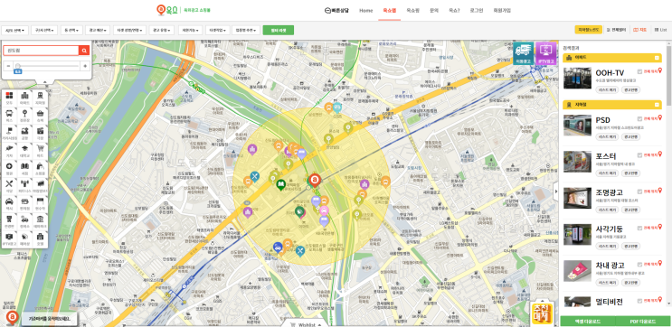
Task: Open the 로그인 menu item
Action: pos(476,10)
